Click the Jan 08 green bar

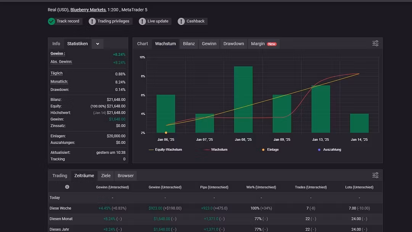pyautogui.click(x=243, y=99)
